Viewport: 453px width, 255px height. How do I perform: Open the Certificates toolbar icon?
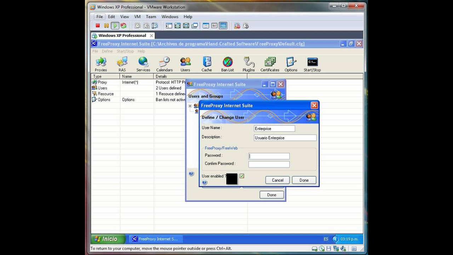270,64
